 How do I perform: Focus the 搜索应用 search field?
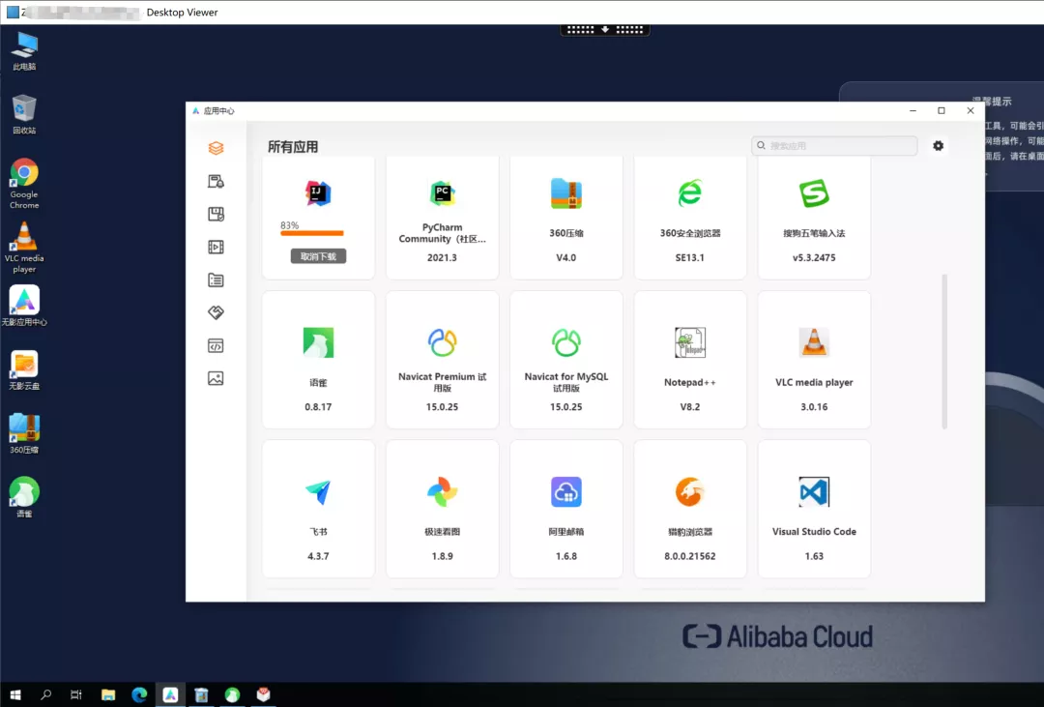tap(834, 146)
